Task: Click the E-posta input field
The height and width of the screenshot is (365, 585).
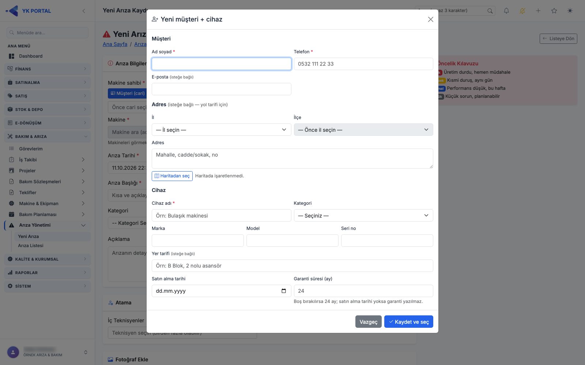Action: coord(222,89)
